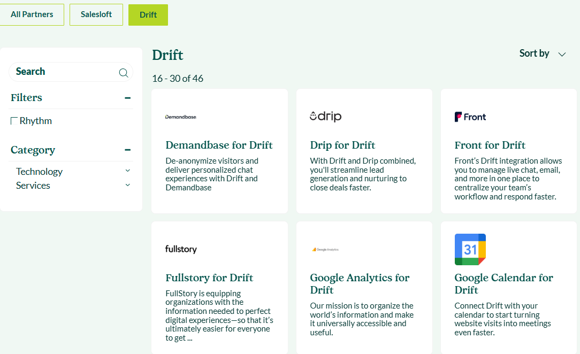The height and width of the screenshot is (354, 580).
Task: Click the search magnifier icon
Action: (124, 73)
